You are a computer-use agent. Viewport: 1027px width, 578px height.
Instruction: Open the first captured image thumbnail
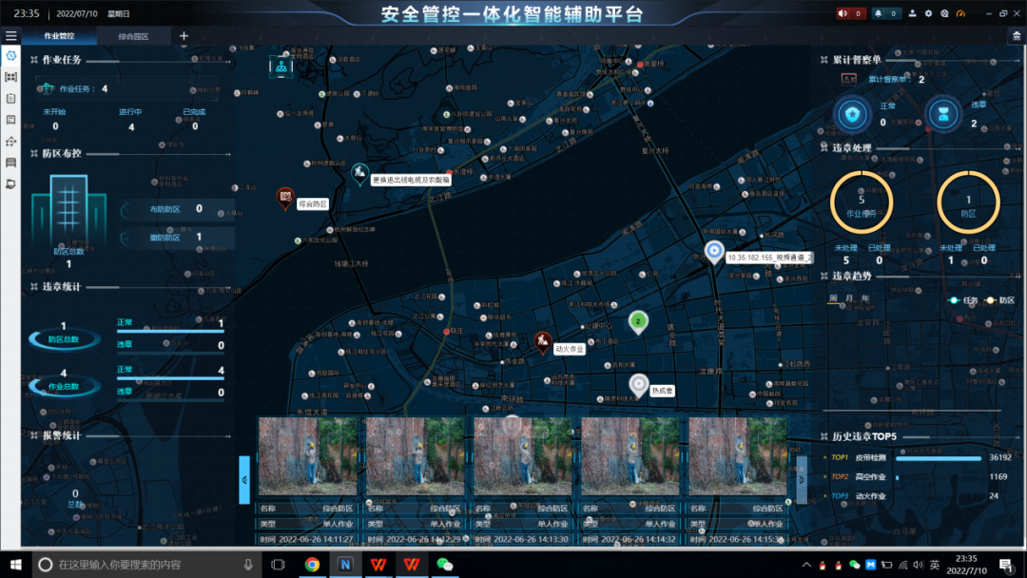click(x=307, y=456)
